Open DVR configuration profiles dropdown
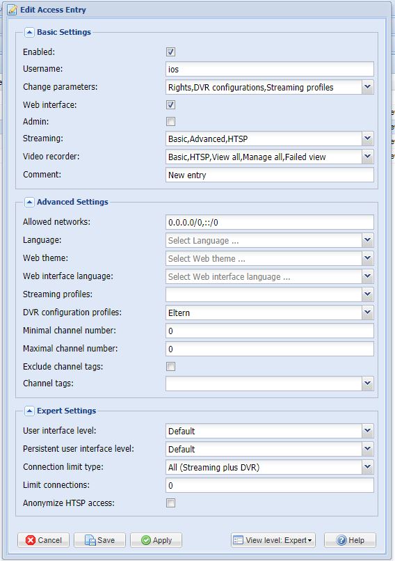The image size is (395, 561). pos(367,313)
